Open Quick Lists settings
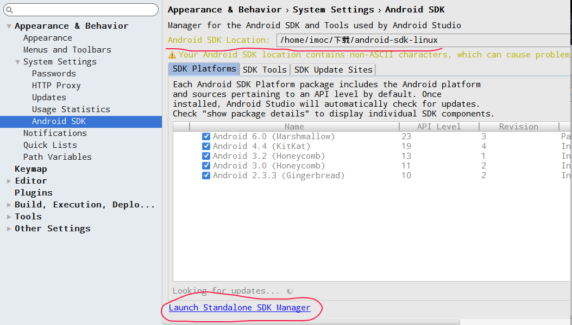The width and height of the screenshot is (572, 325). pos(51,145)
